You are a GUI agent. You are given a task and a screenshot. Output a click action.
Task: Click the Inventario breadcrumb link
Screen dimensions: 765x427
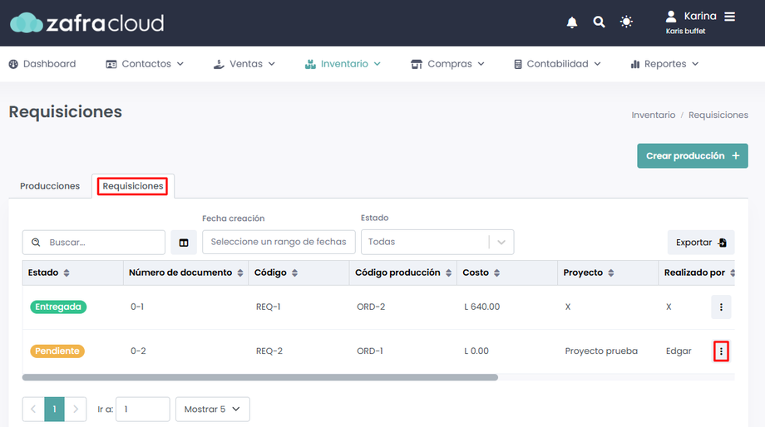pos(654,115)
